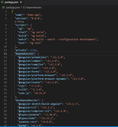Click the "watch" script key
The width and height of the screenshot is (118, 127).
click(22, 39)
